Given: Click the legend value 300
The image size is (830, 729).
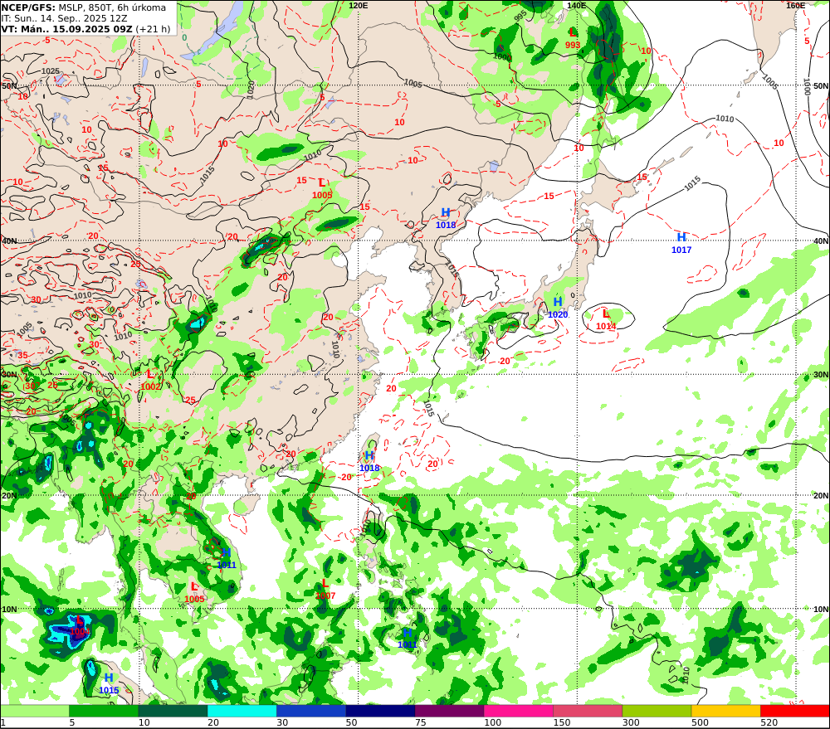Looking at the screenshot, I should click(x=631, y=722).
